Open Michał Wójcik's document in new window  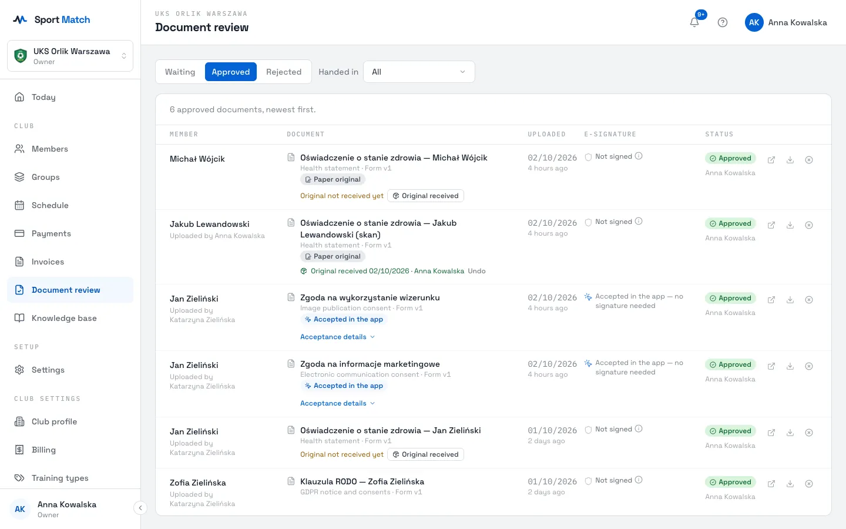pyautogui.click(x=771, y=160)
